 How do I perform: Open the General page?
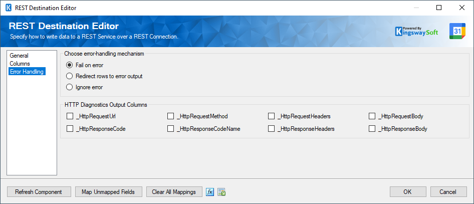pos(19,56)
